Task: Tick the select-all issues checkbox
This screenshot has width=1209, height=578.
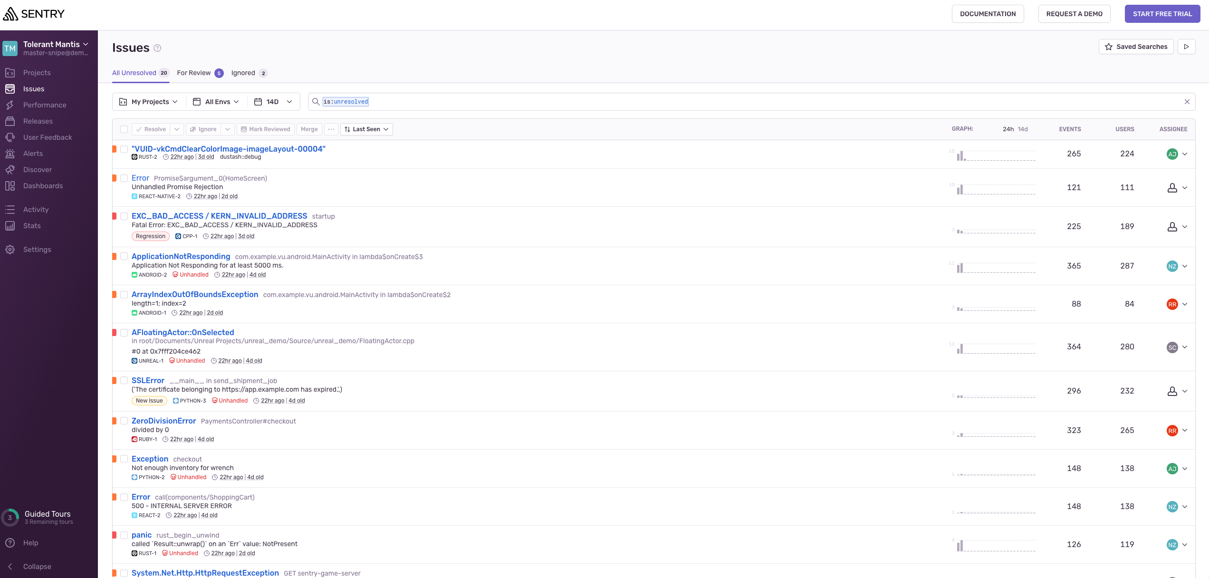Action: 124,129
